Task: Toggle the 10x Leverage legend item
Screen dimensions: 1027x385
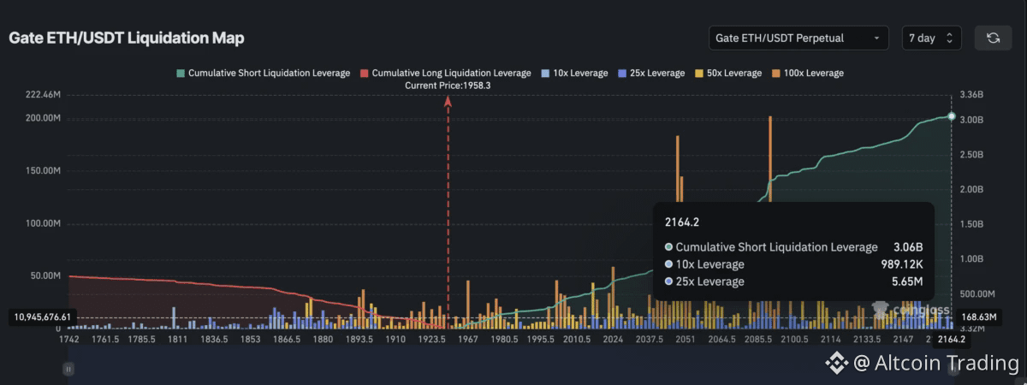Action: [574, 73]
